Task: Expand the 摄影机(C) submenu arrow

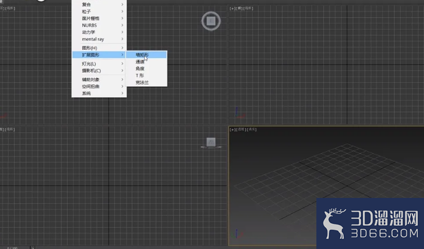Action: point(122,70)
